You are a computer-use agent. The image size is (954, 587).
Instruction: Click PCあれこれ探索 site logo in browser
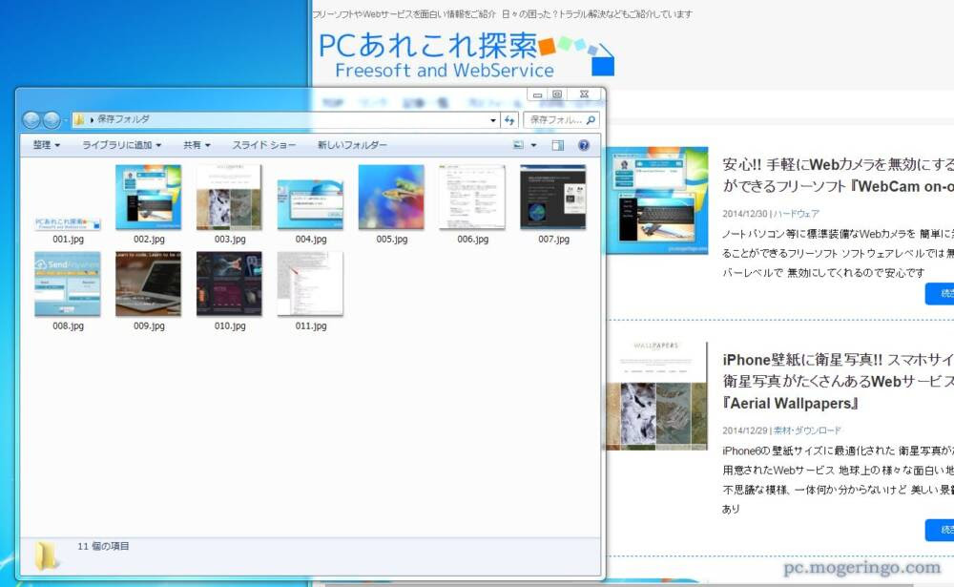pyautogui.click(x=467, y=54)
